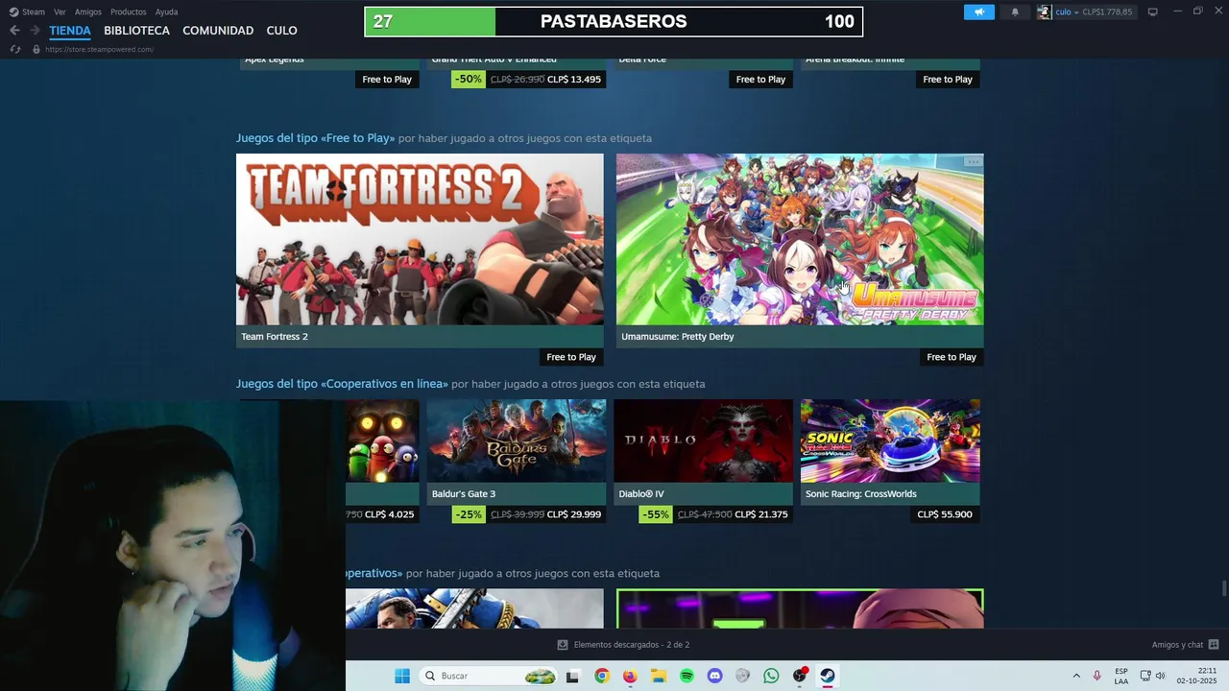Click the Team Fortress 2 title text
Viewport: 1229px width, 691px height.
pyautogui.click(x=275, y=337)
